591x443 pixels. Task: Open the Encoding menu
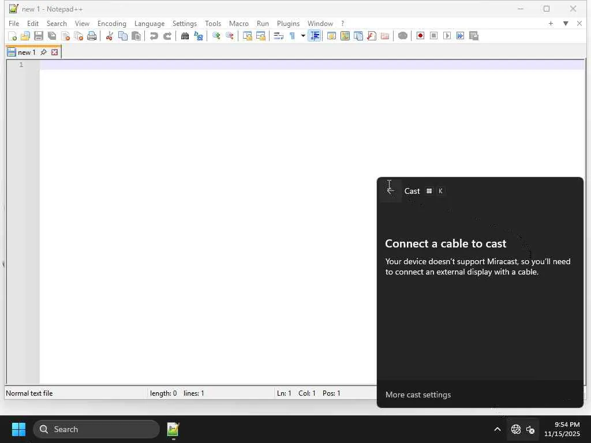(111, 23)
